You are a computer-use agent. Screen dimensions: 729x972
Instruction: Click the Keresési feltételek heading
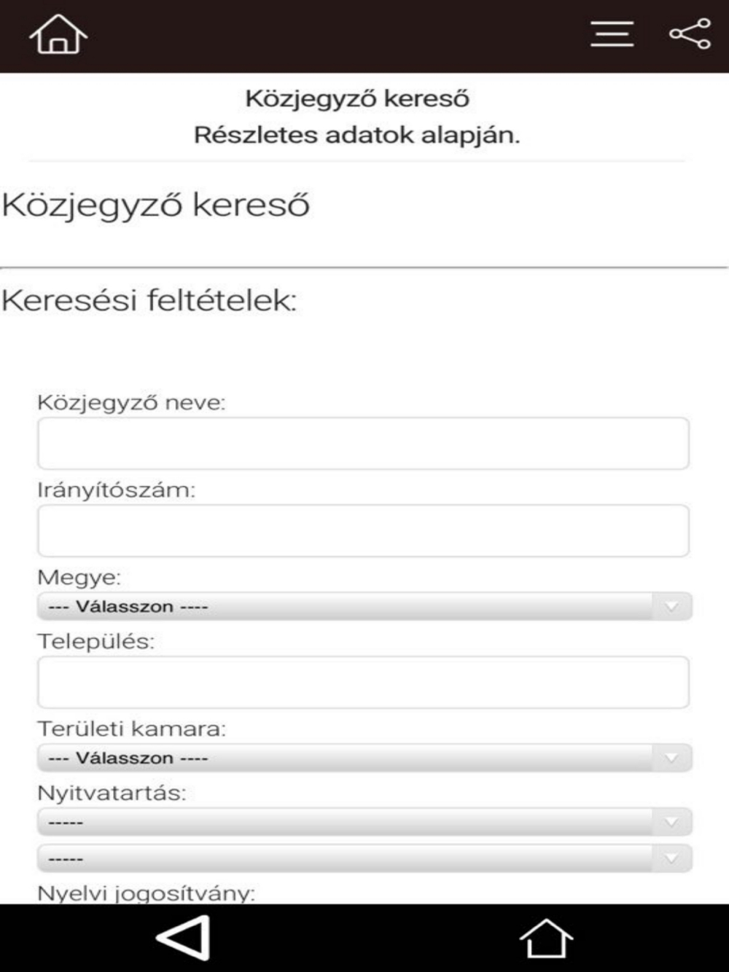pyautogui.click(x=149, y=300)
